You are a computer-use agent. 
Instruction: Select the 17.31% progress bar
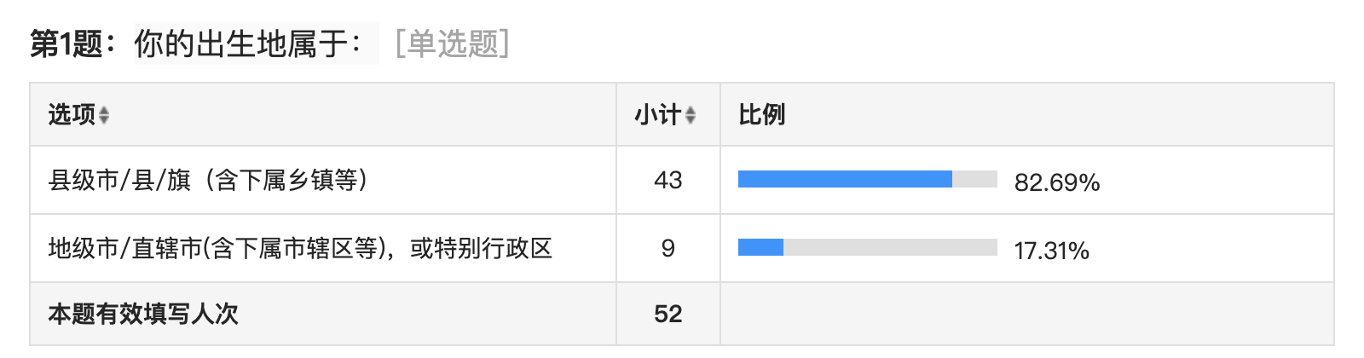click(x=760, y=247)
